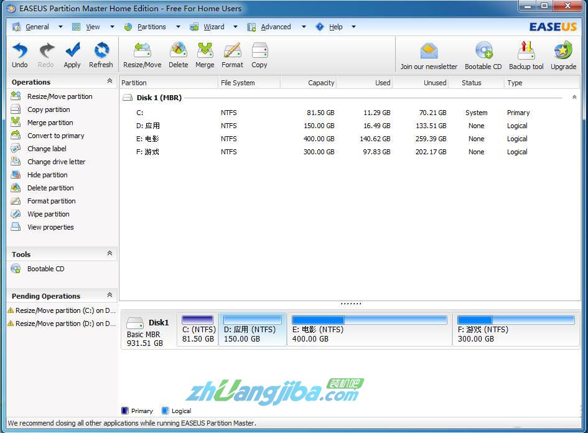Select the Resize/Move toolbar tool
The width and height of the screenshot is (588, 433).
click(x=142, y=55)
